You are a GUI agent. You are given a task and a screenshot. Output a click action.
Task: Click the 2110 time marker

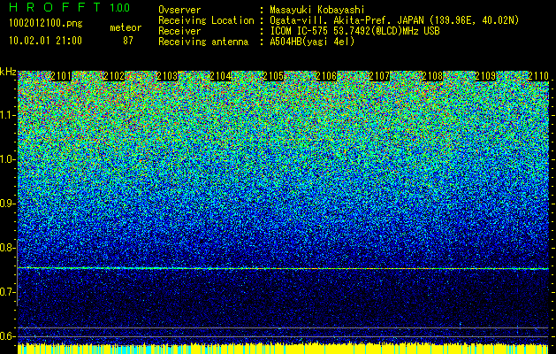[x=538, y=76]
